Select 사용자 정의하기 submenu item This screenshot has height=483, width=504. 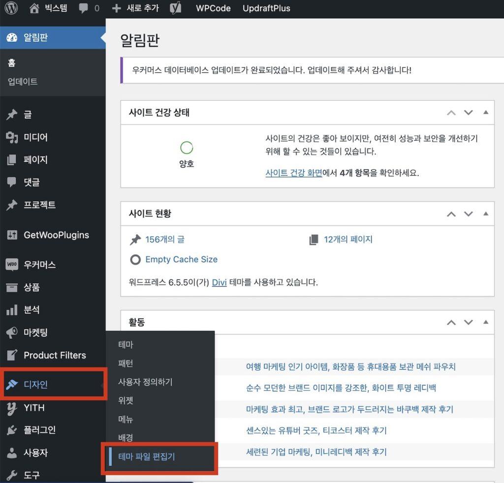coord(145,382)
